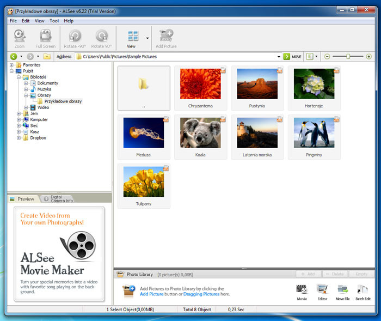The height and width of the screenshot is (321, 381).
Task: Click the green MOVE button
Action: point(293,57)
